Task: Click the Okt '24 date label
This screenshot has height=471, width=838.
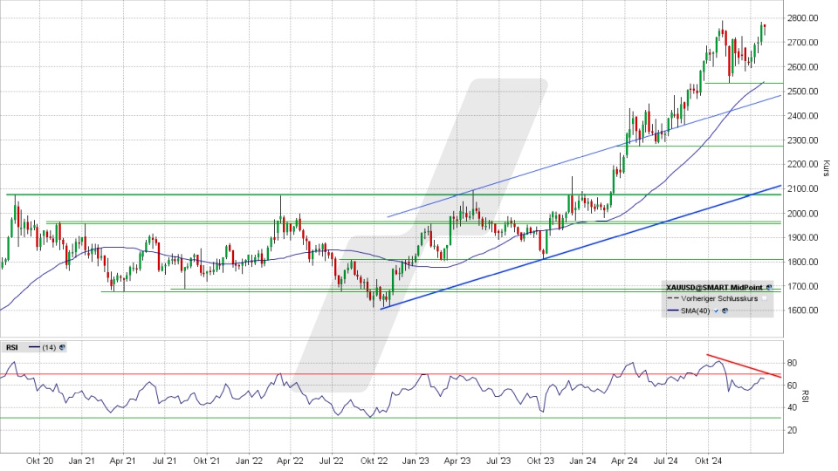Action: (x=708, y=461)
